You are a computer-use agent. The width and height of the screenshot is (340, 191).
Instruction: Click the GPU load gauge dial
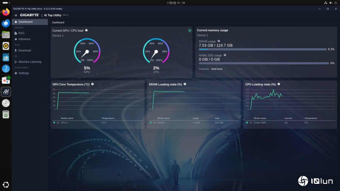(x=87, y=51)
